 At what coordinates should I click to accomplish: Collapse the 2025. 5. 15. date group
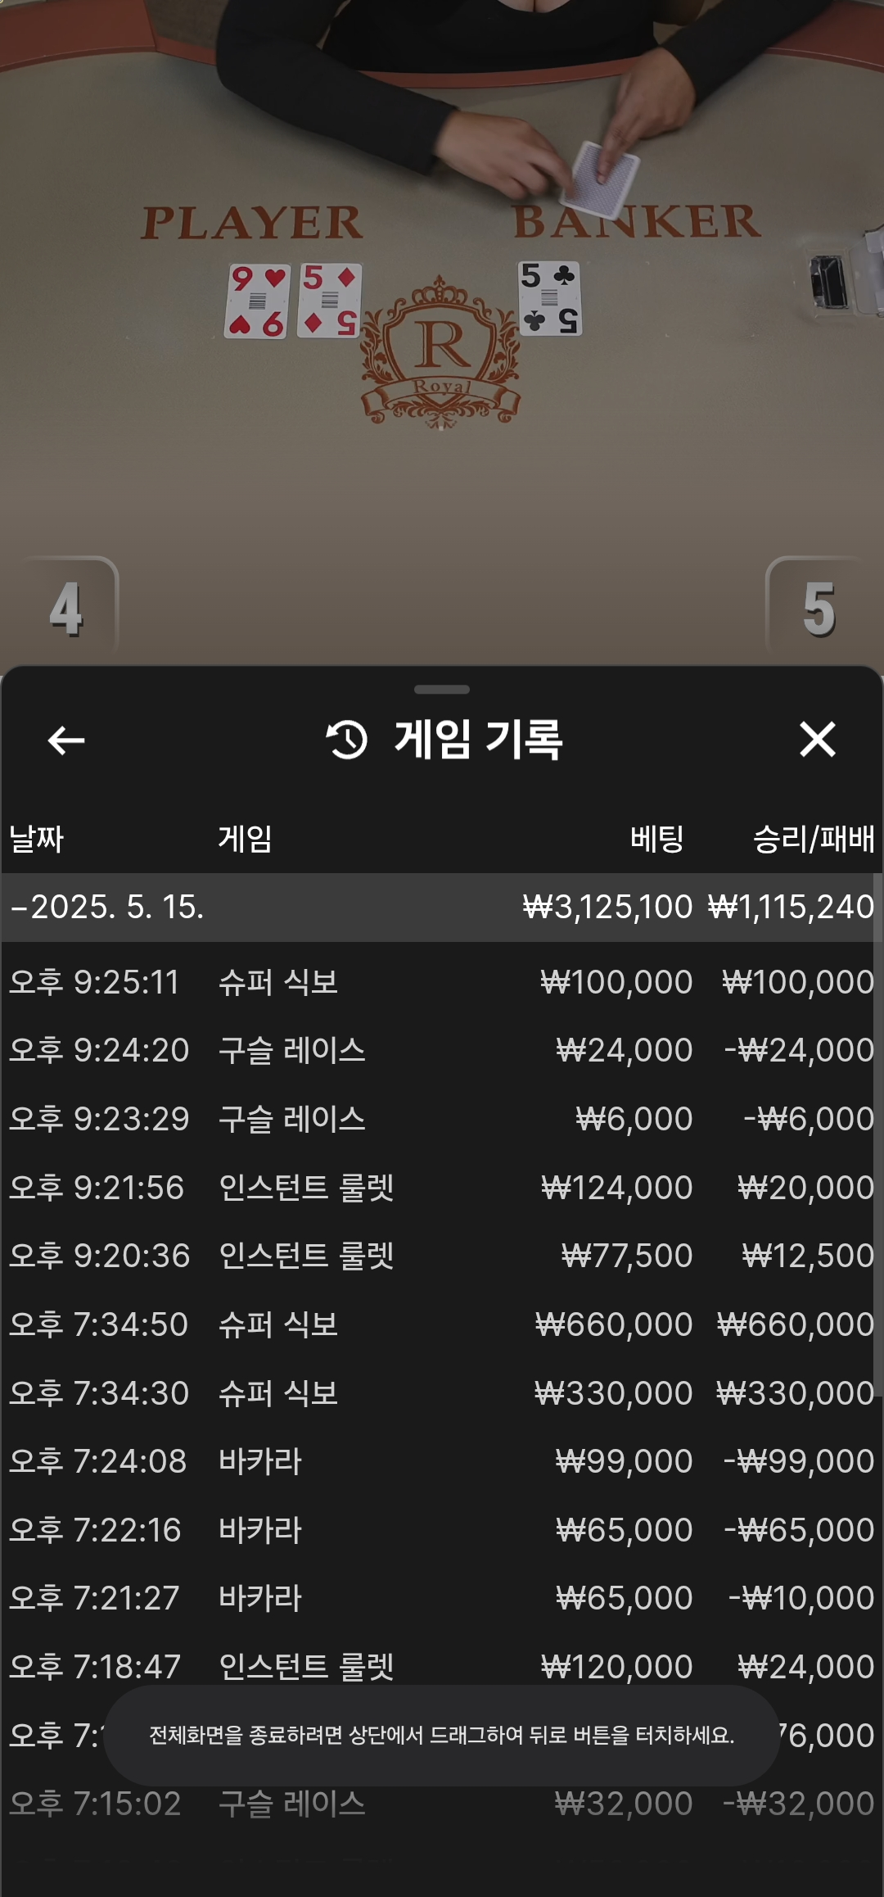[x=442, y=907]
